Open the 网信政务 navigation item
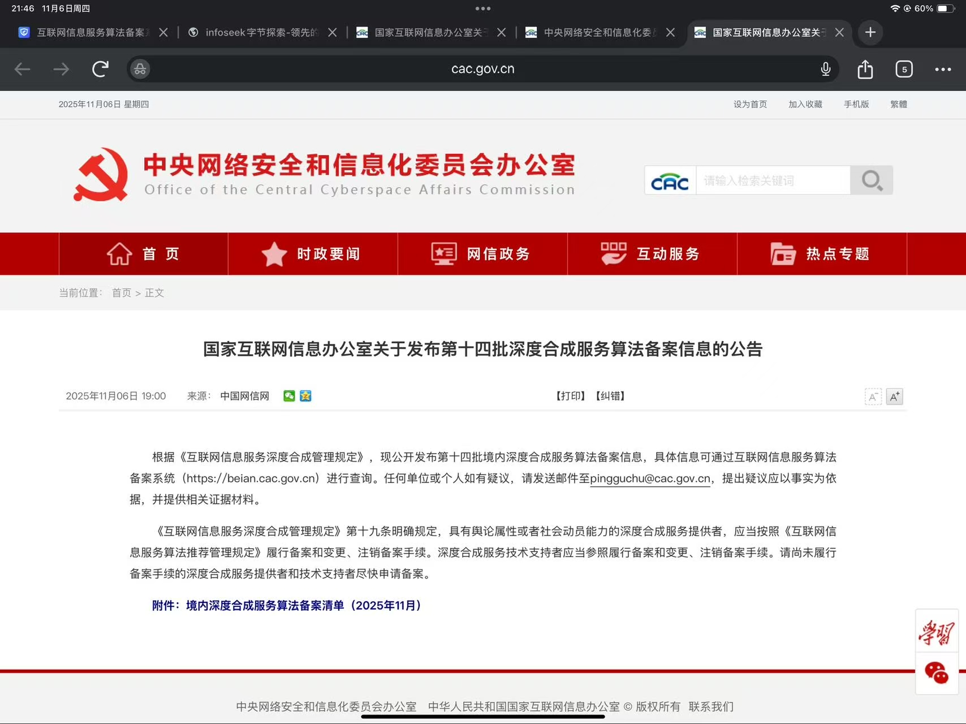Screen dimensions: 966x724 [x=482, y=254]
